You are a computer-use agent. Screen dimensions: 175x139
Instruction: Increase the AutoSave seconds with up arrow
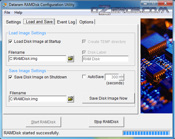tap(121, 75)
